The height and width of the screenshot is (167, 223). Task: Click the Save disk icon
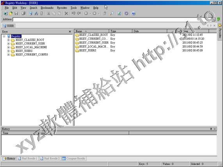[x=16, y=14]
